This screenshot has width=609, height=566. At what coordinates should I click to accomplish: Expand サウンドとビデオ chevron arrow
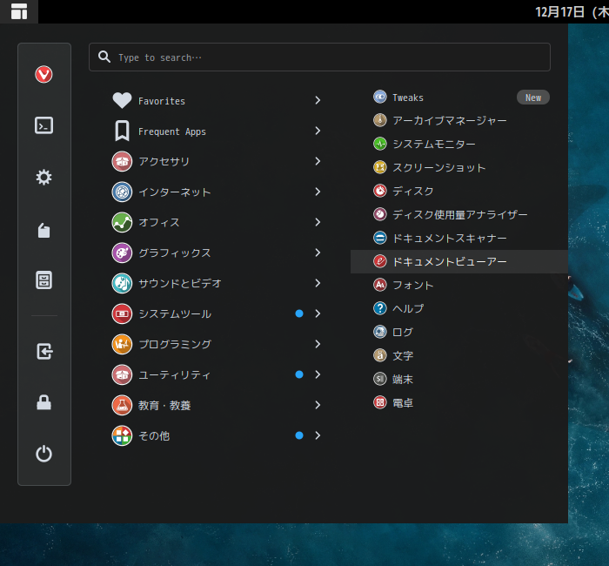(318, 283)
